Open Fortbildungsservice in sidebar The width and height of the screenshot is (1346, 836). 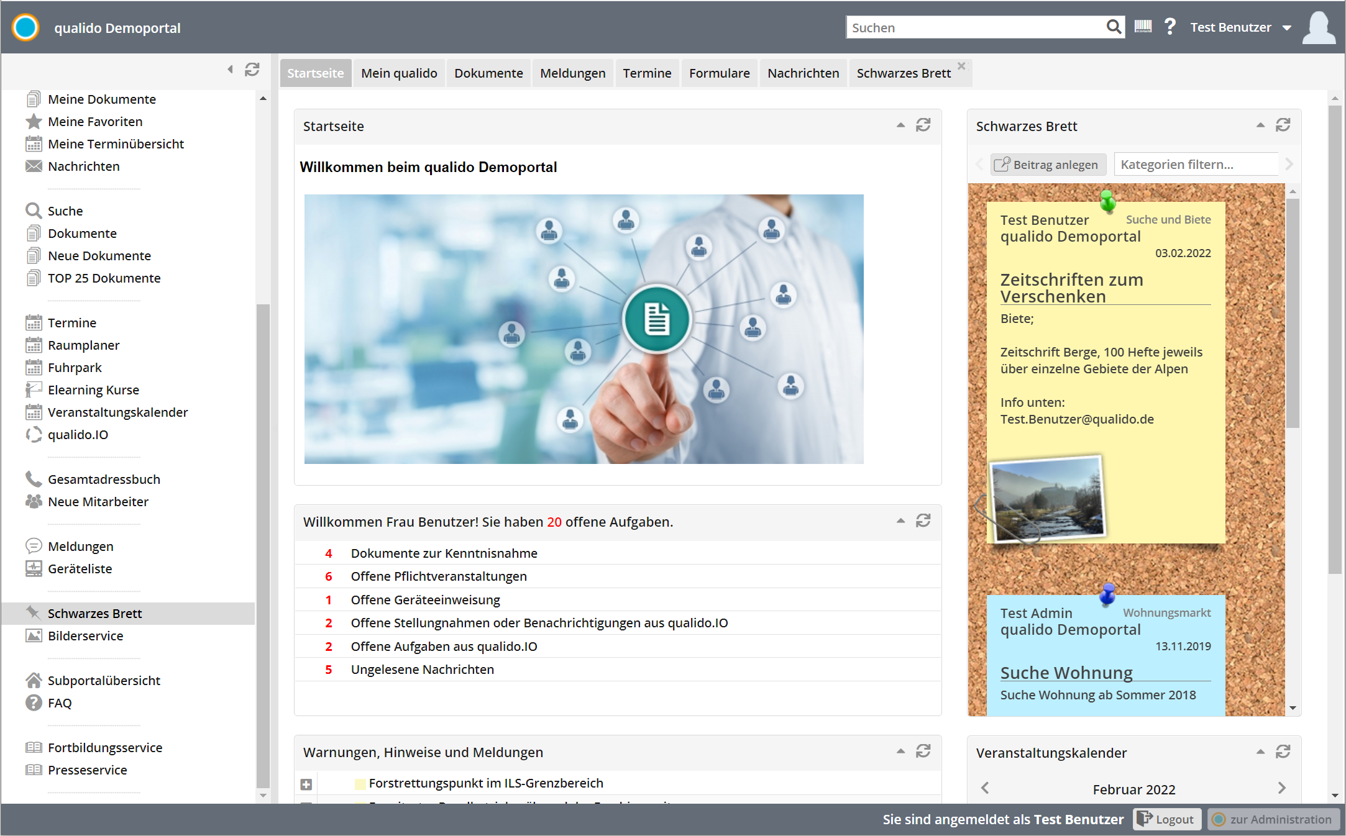click(94, 748)
